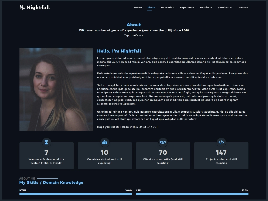The image size is (268, 201).
Task: Click the code brackets icon above the stat 147
Action: tap(221, 142)
